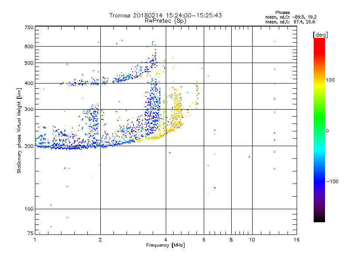Click the y-axis '400' tick label

click(29, 83)
